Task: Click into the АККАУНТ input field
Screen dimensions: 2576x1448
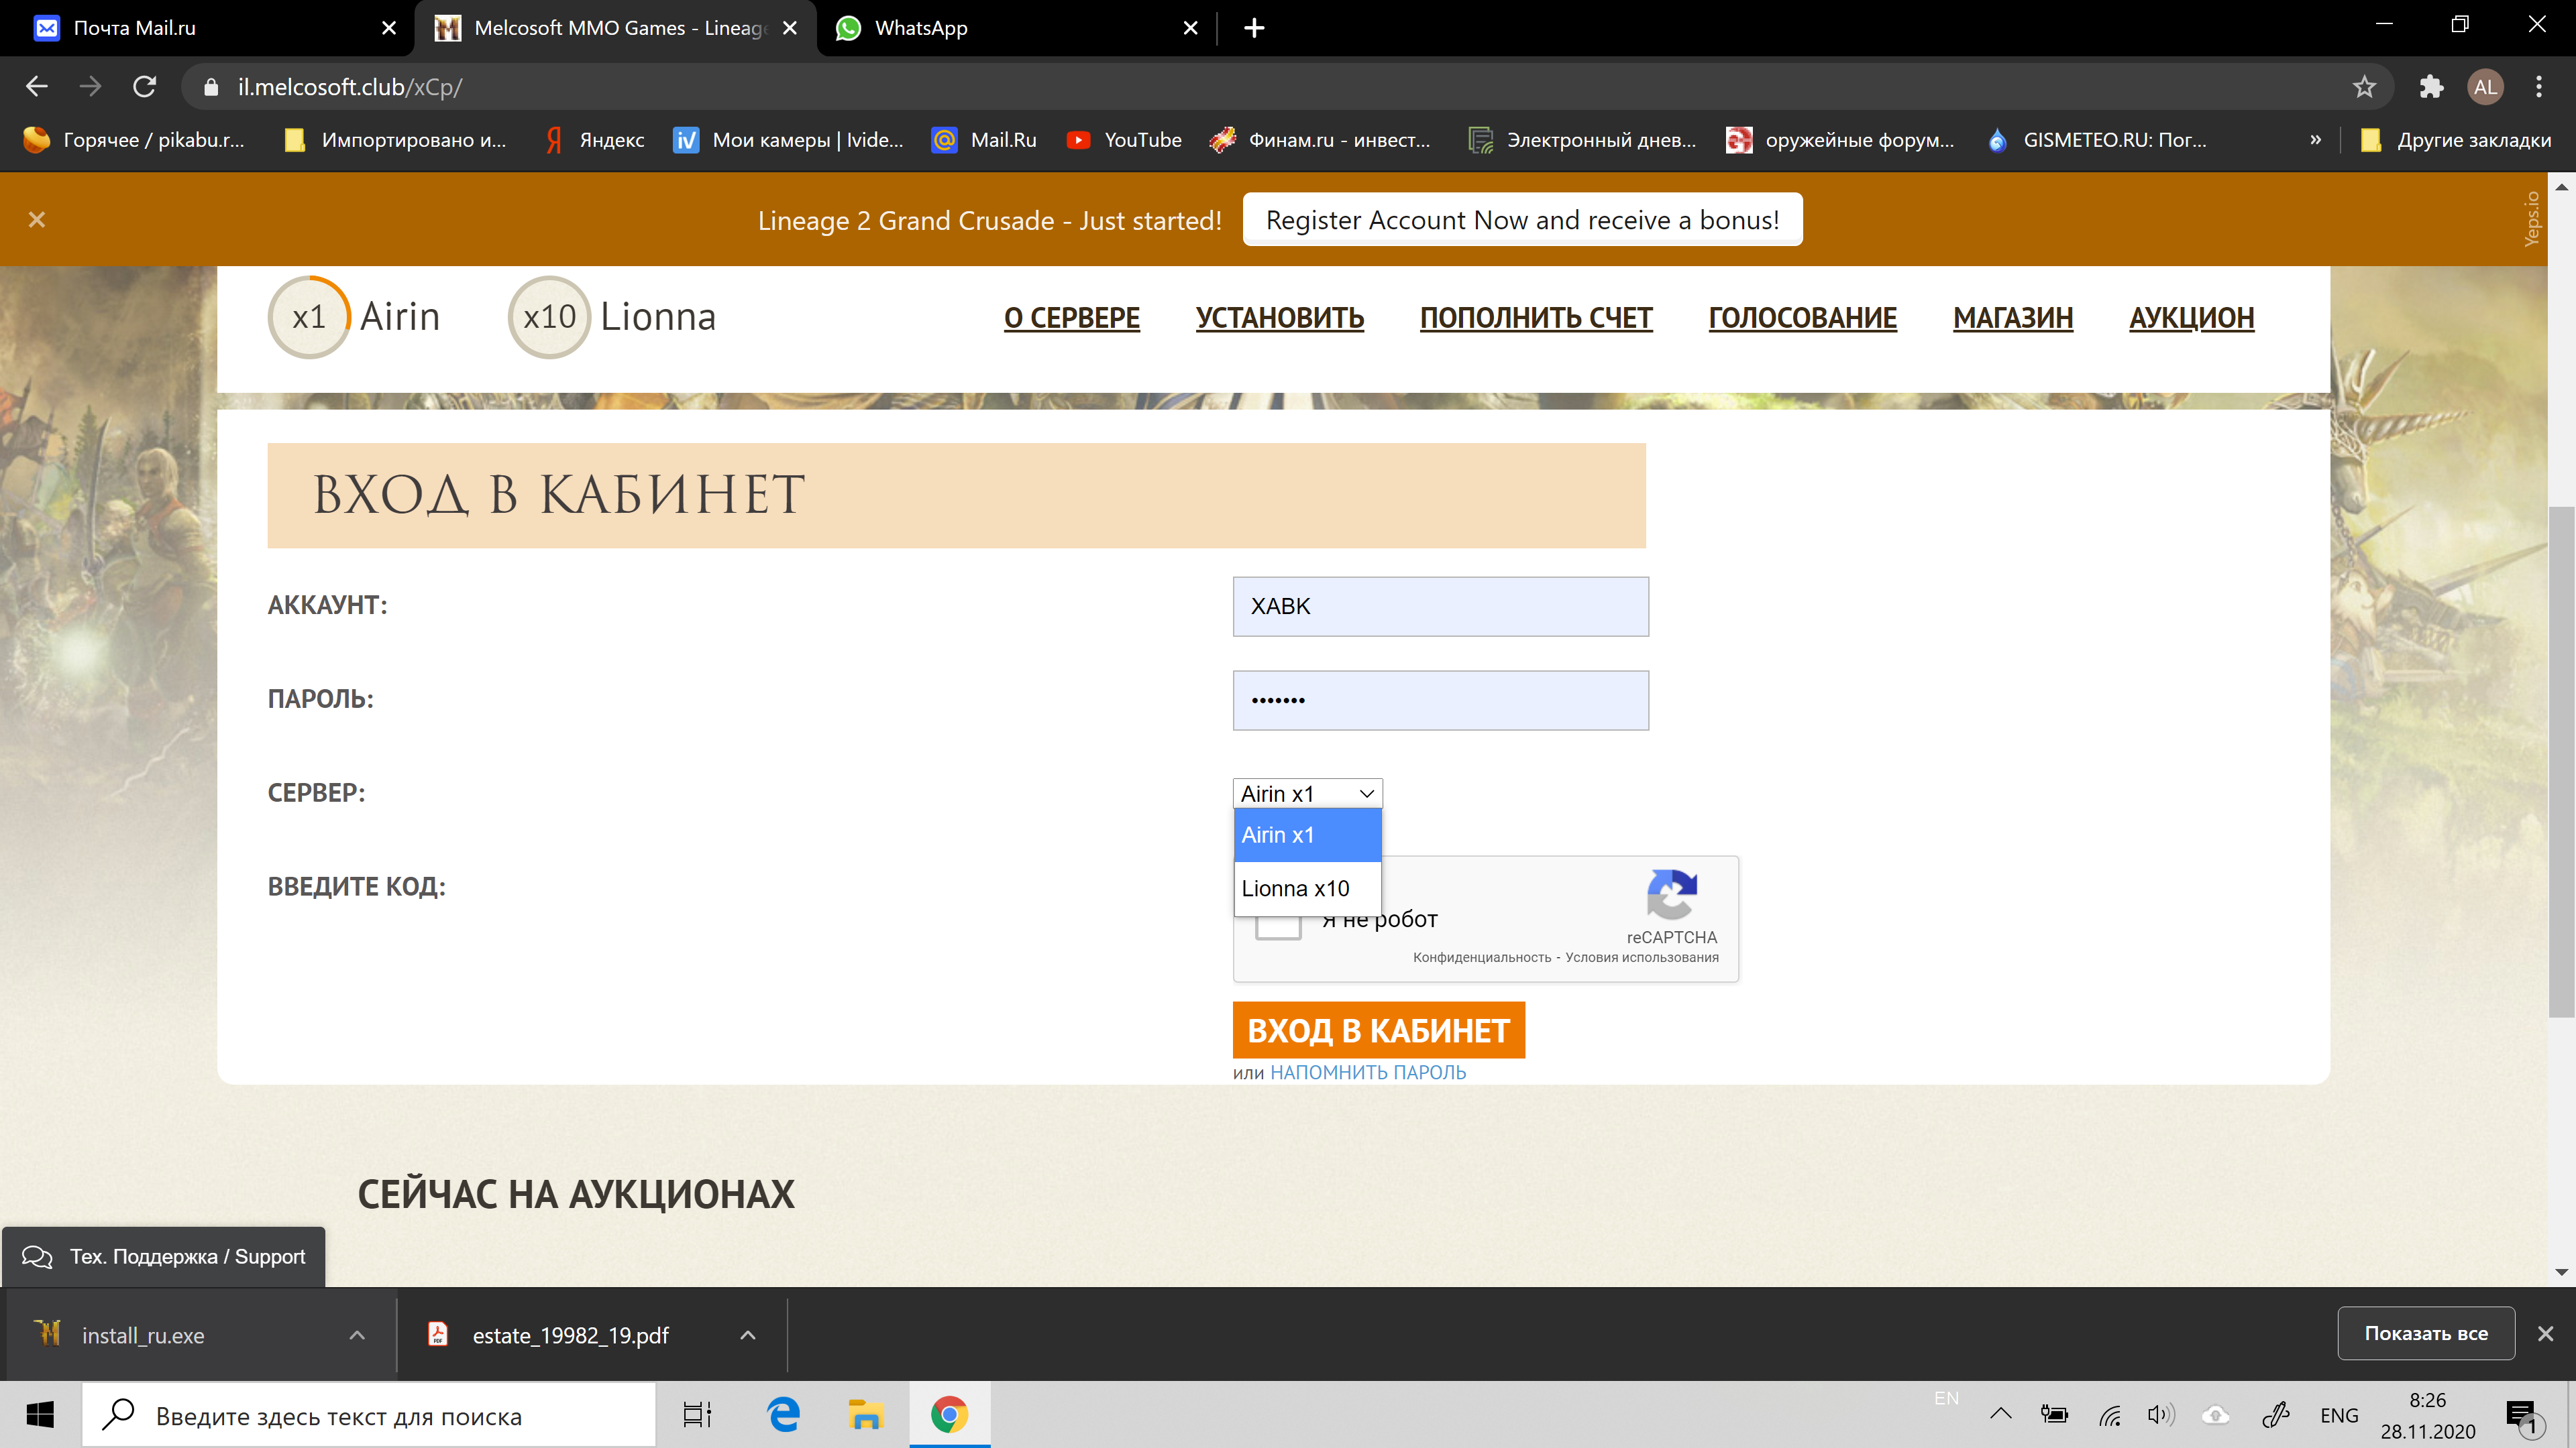Action: tap(1440, 607)
